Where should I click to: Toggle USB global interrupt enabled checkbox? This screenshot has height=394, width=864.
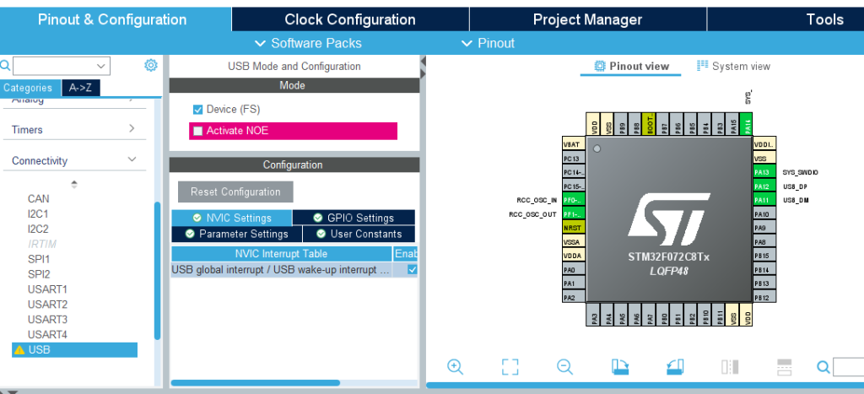(412, 270)
